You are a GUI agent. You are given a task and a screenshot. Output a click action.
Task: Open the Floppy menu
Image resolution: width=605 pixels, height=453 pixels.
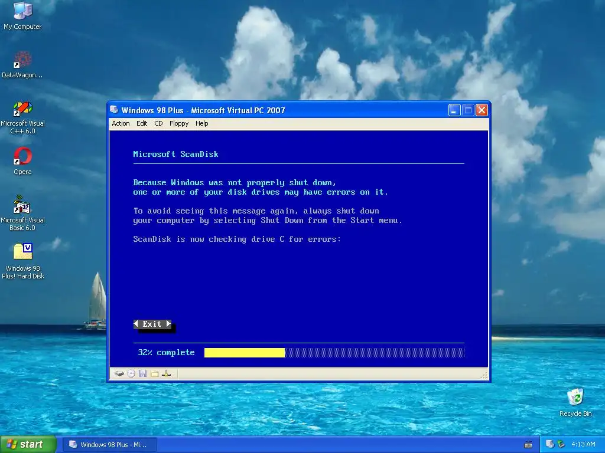[179, 123]
